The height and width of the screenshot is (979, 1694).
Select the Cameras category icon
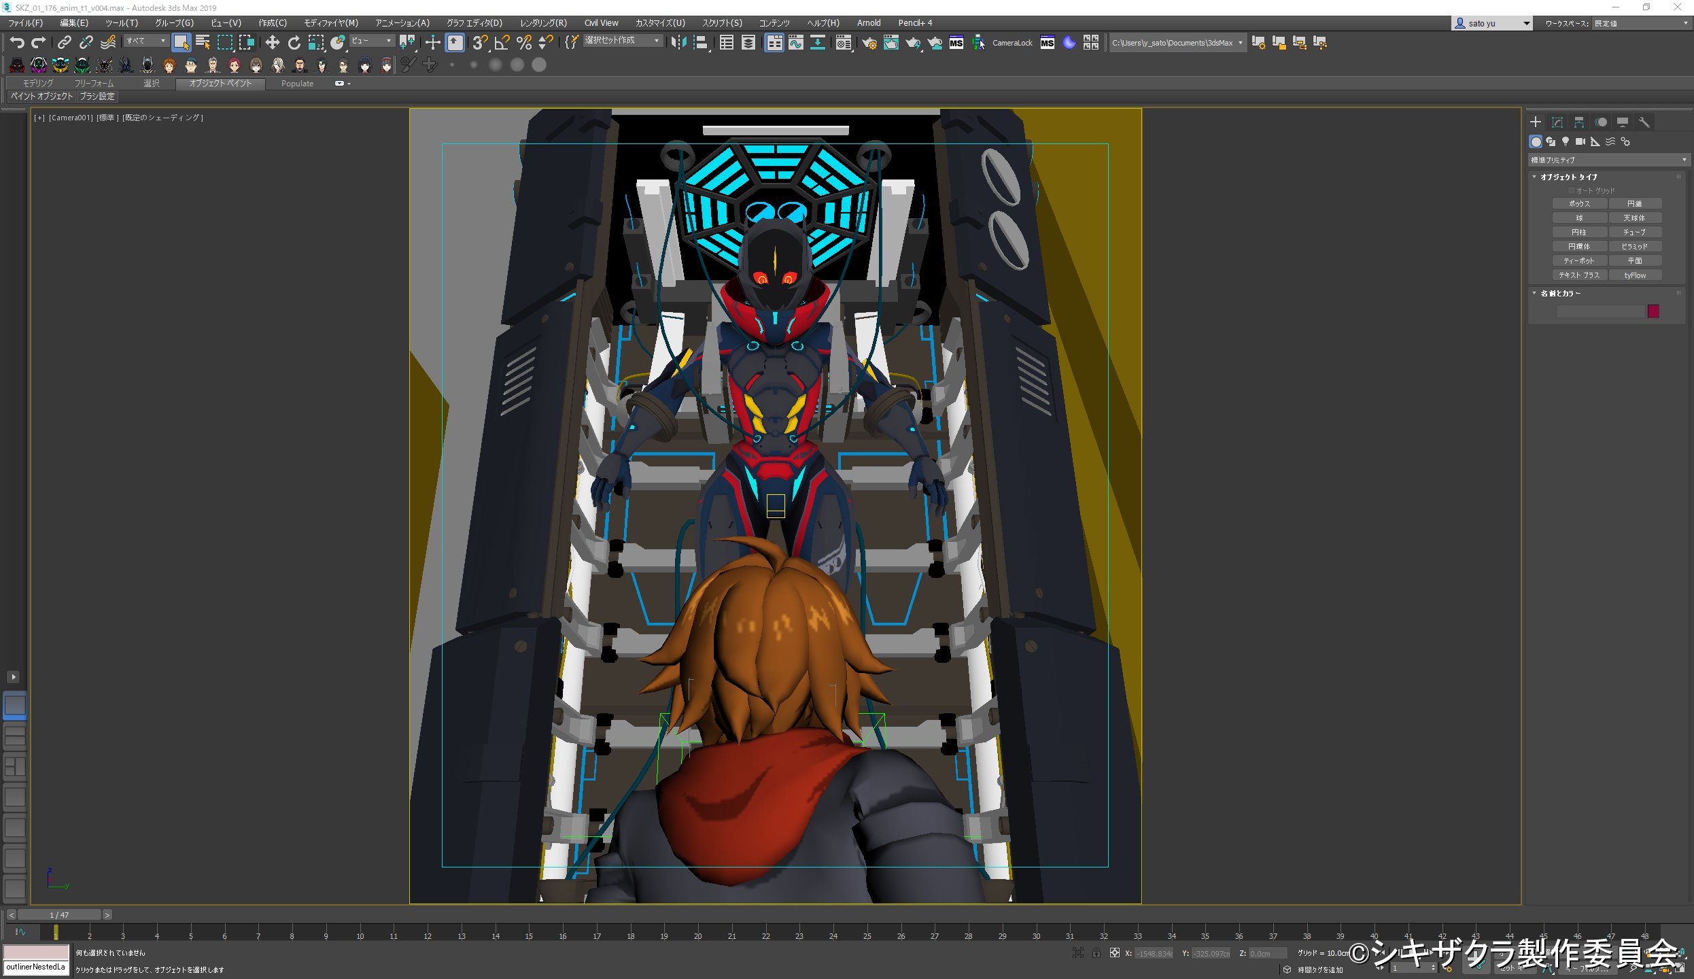click(1580, 141)
